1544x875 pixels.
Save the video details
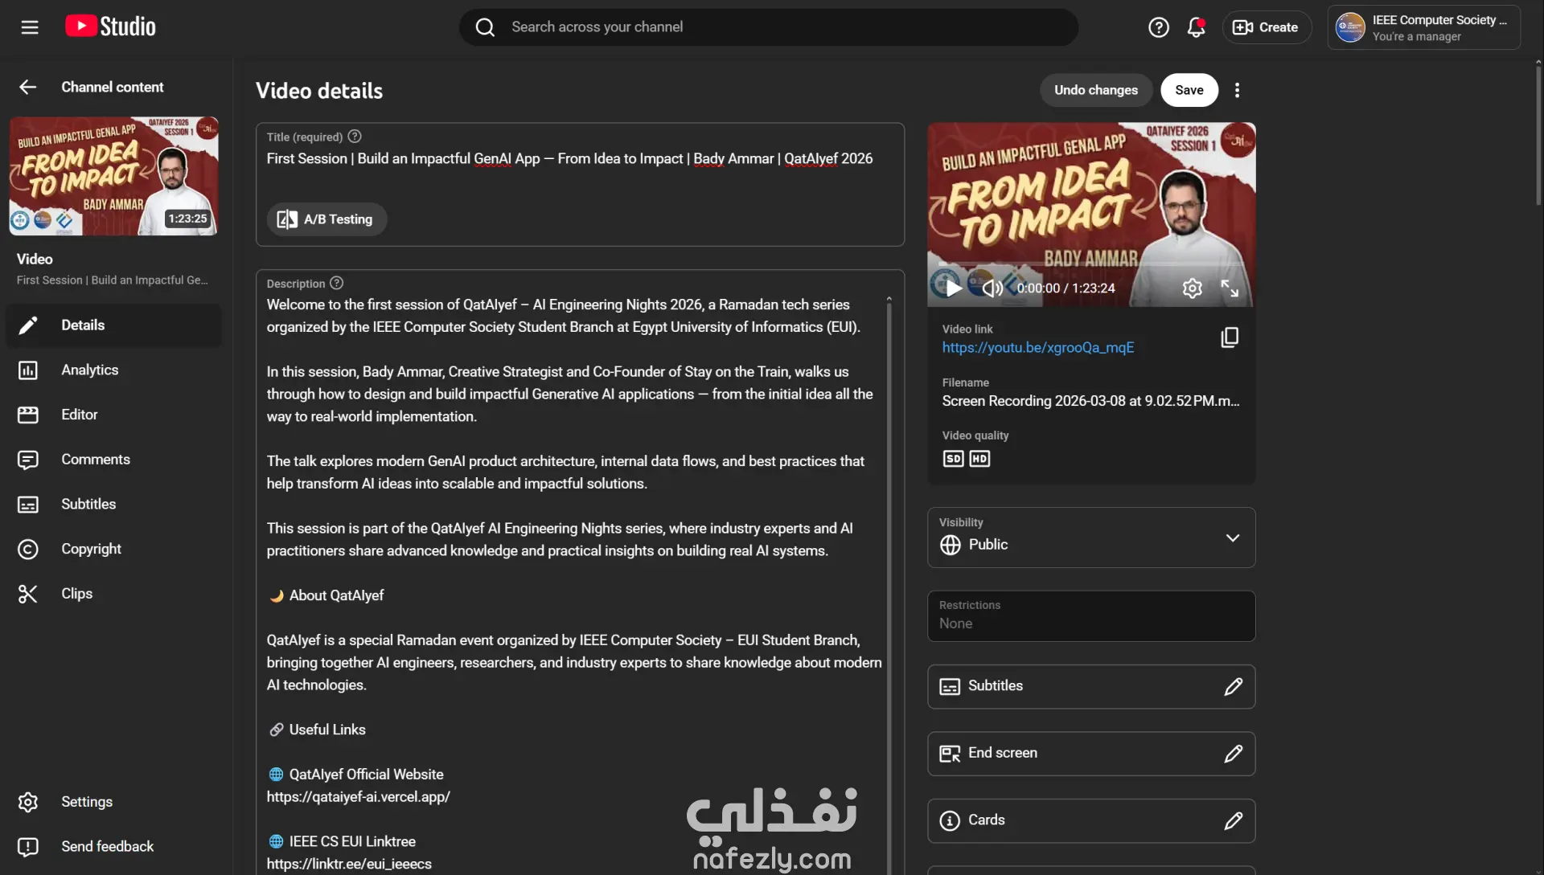(1189, 90)
